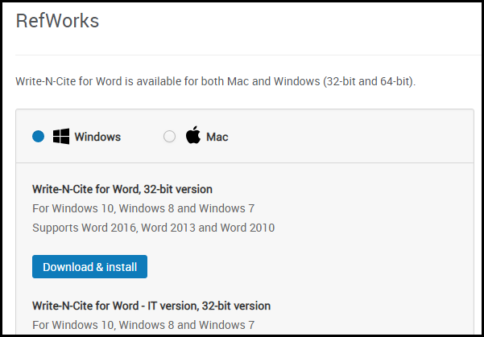Click the "(32-bit and 64-bit)" text in intro

pyautogui.click(x=369, y=81)
